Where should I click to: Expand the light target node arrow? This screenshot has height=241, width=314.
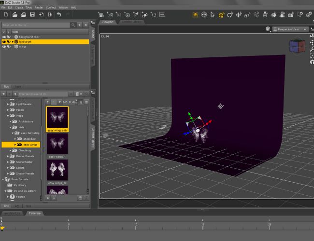[x=13, y=42]
